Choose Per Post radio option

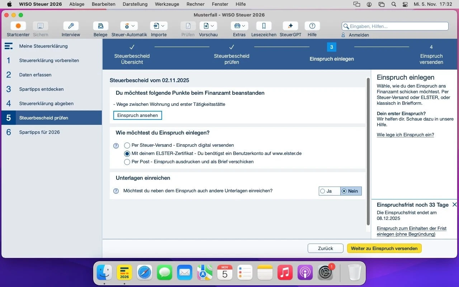[x=127, y=162]
